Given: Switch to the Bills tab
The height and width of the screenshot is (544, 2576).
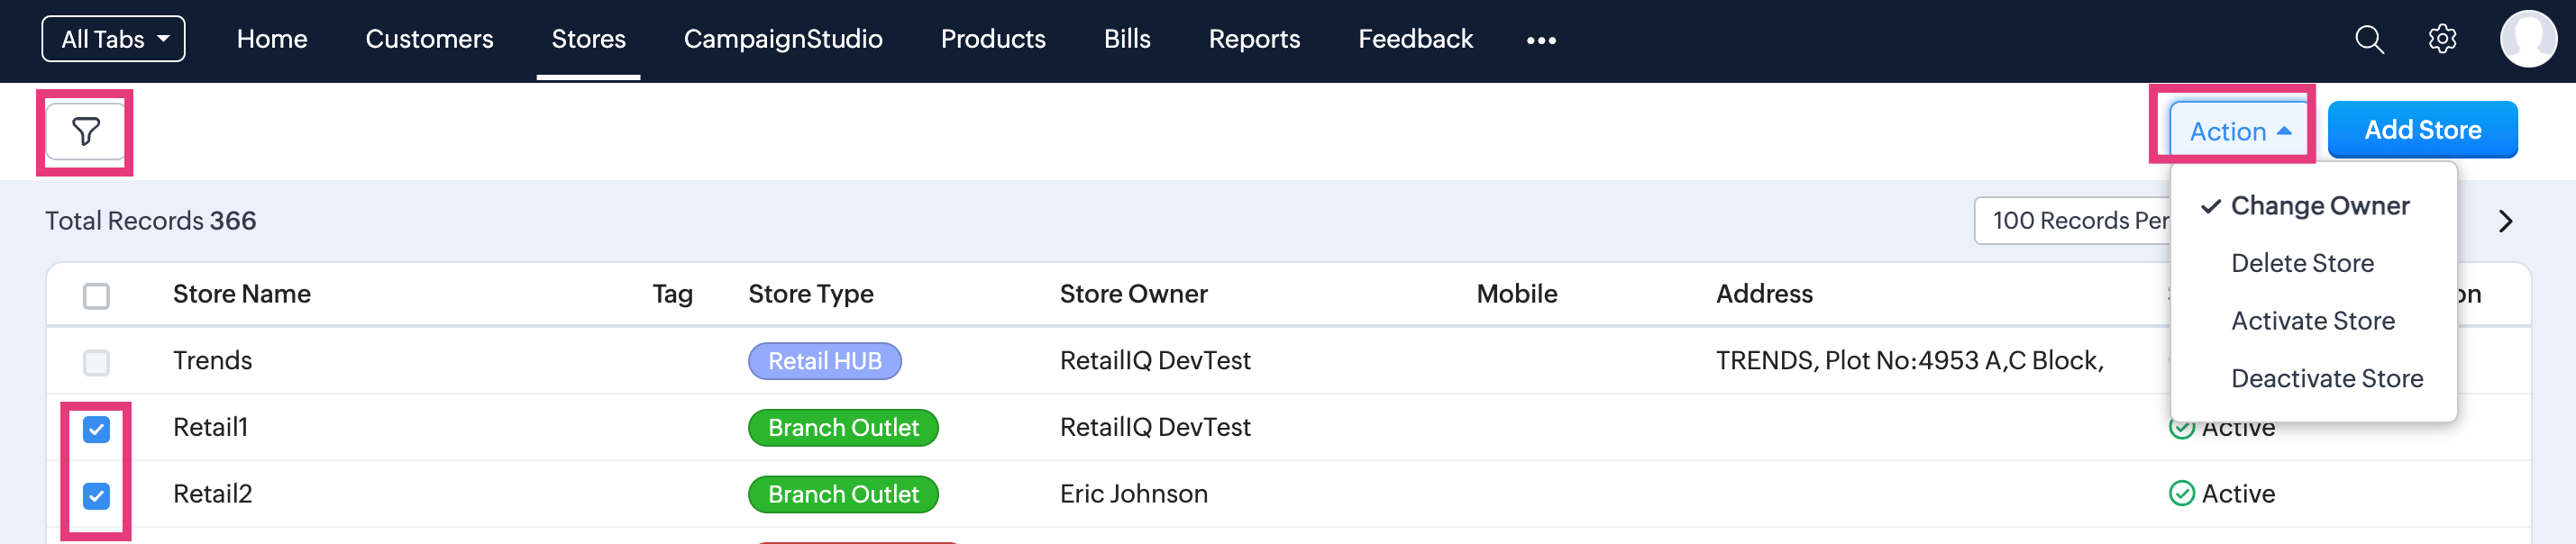Looking at the screenshot, I should (x=1127, y=39).
